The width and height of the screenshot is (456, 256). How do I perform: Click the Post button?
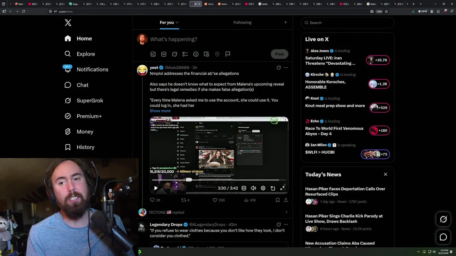(279, 54)
